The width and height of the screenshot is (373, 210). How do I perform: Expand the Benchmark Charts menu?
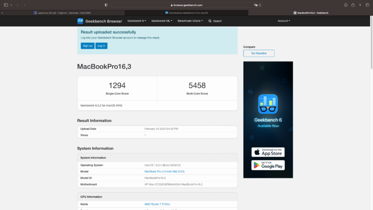pyautogui.click(x=190, y=21)
